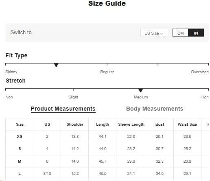Click US size 4 in the S row

point(47,149)
